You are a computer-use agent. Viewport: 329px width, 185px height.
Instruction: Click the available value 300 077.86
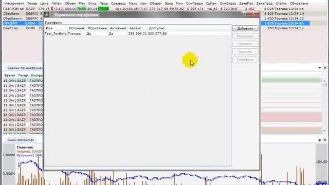tap(157, 33)
